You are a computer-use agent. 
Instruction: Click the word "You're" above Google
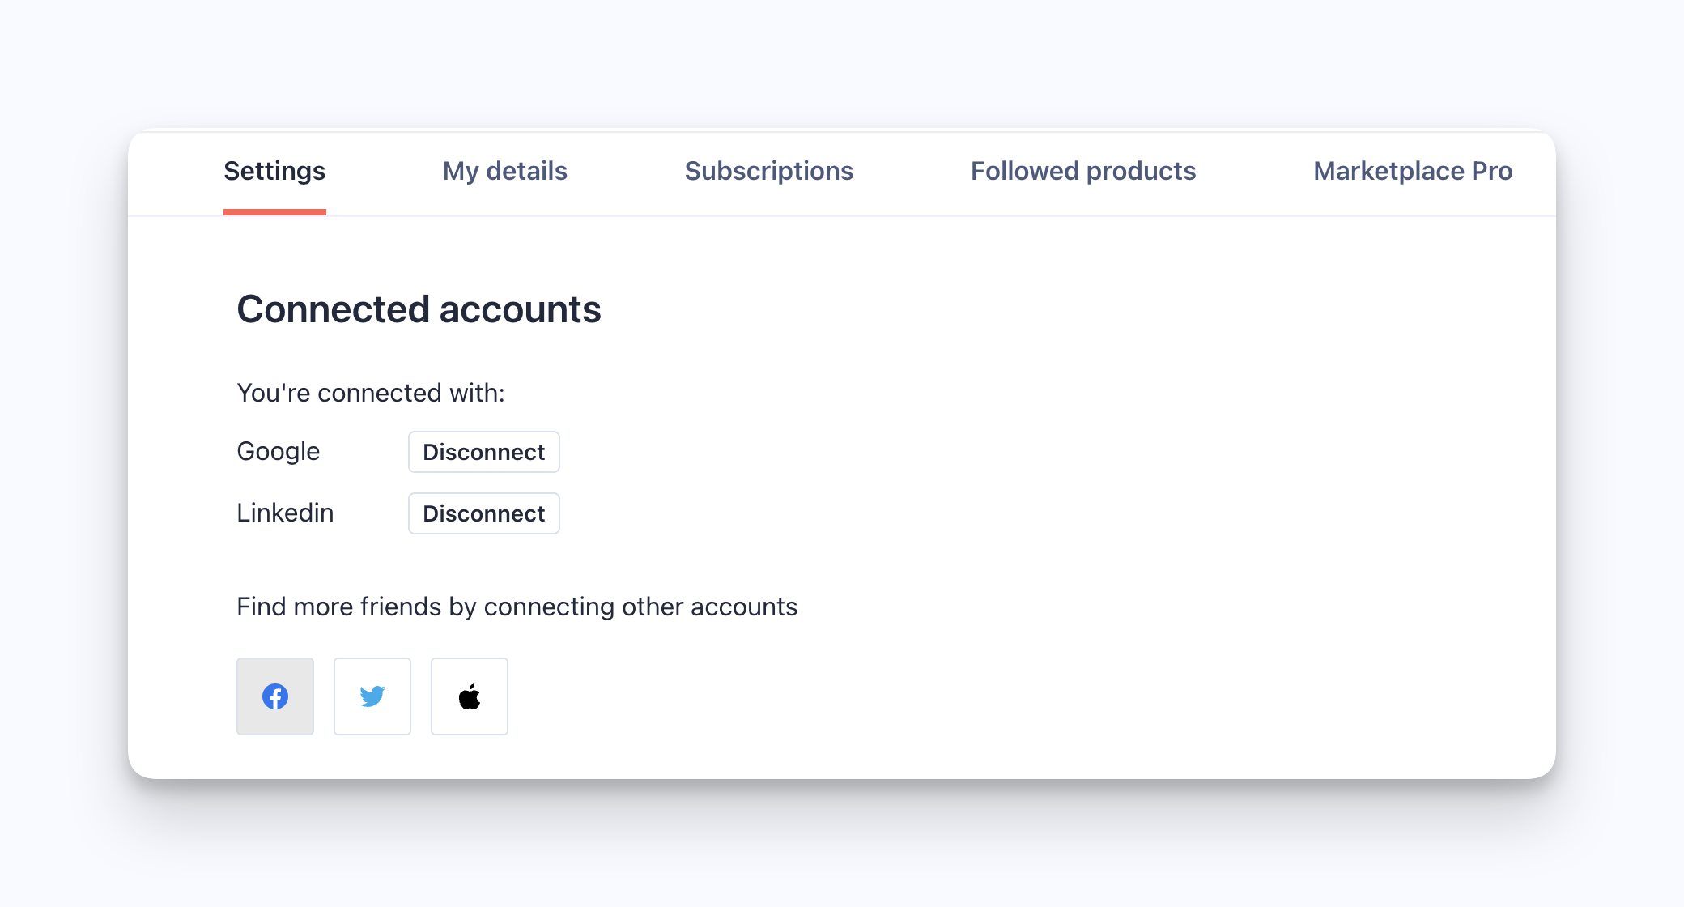[x=274, y=393]
